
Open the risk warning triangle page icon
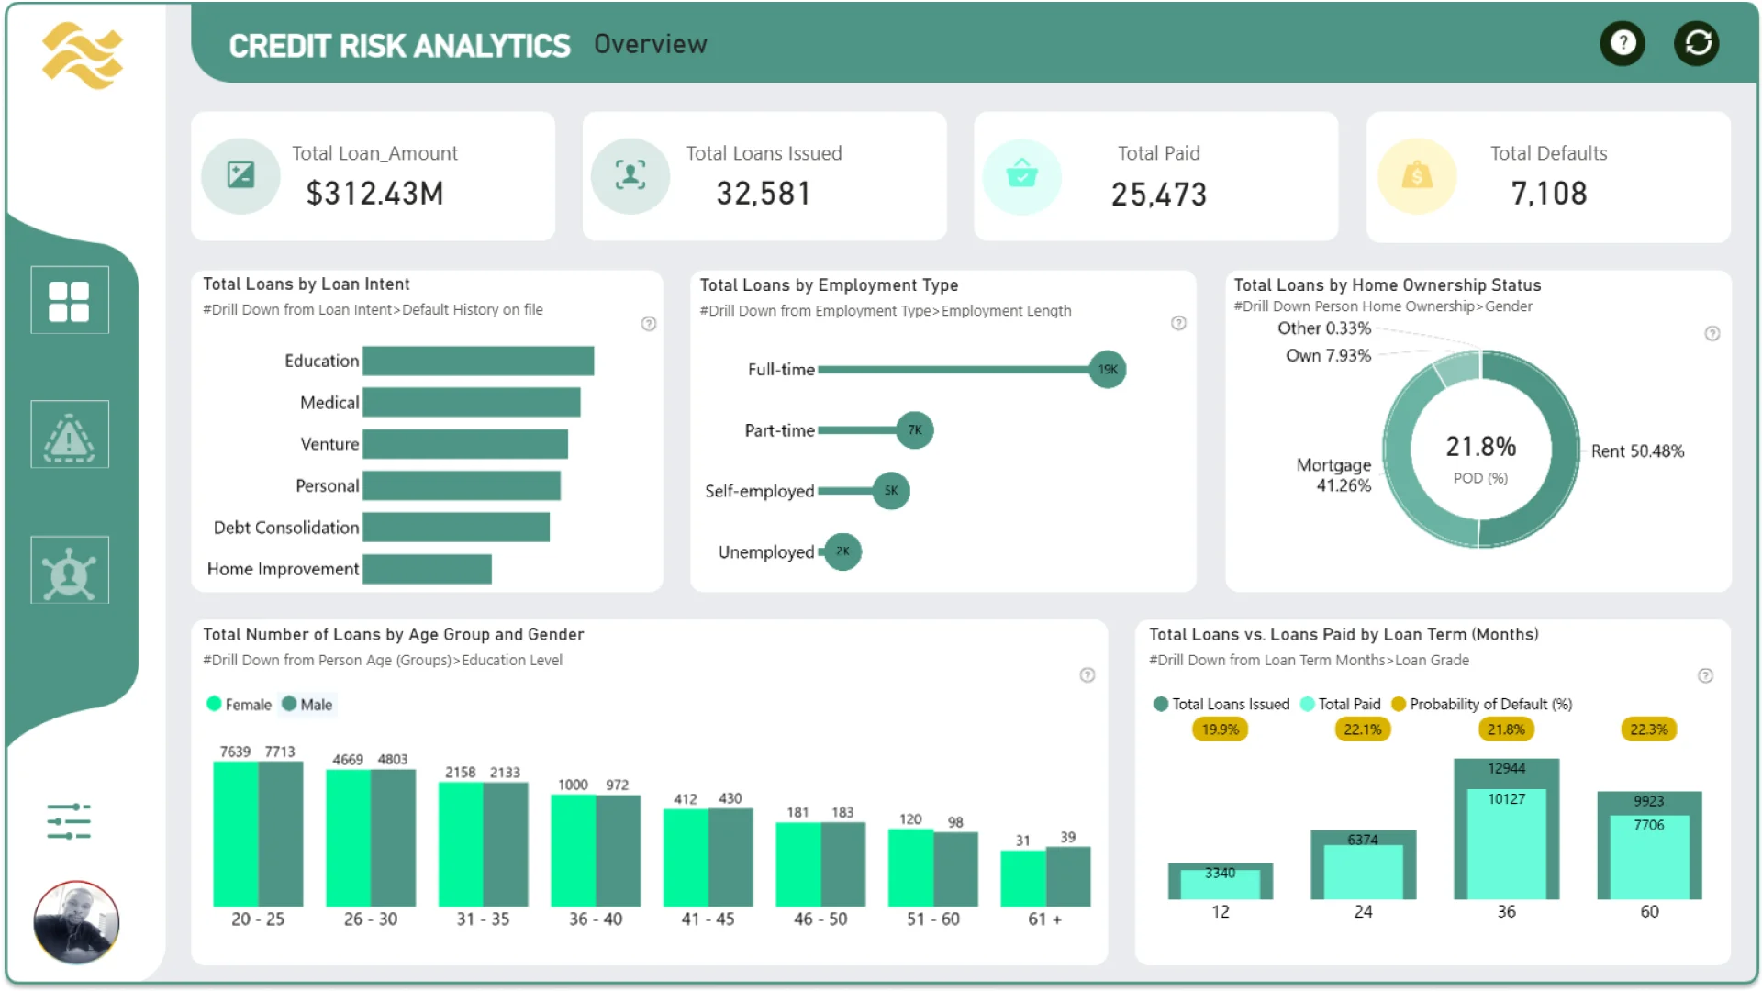tap(70, 435)
